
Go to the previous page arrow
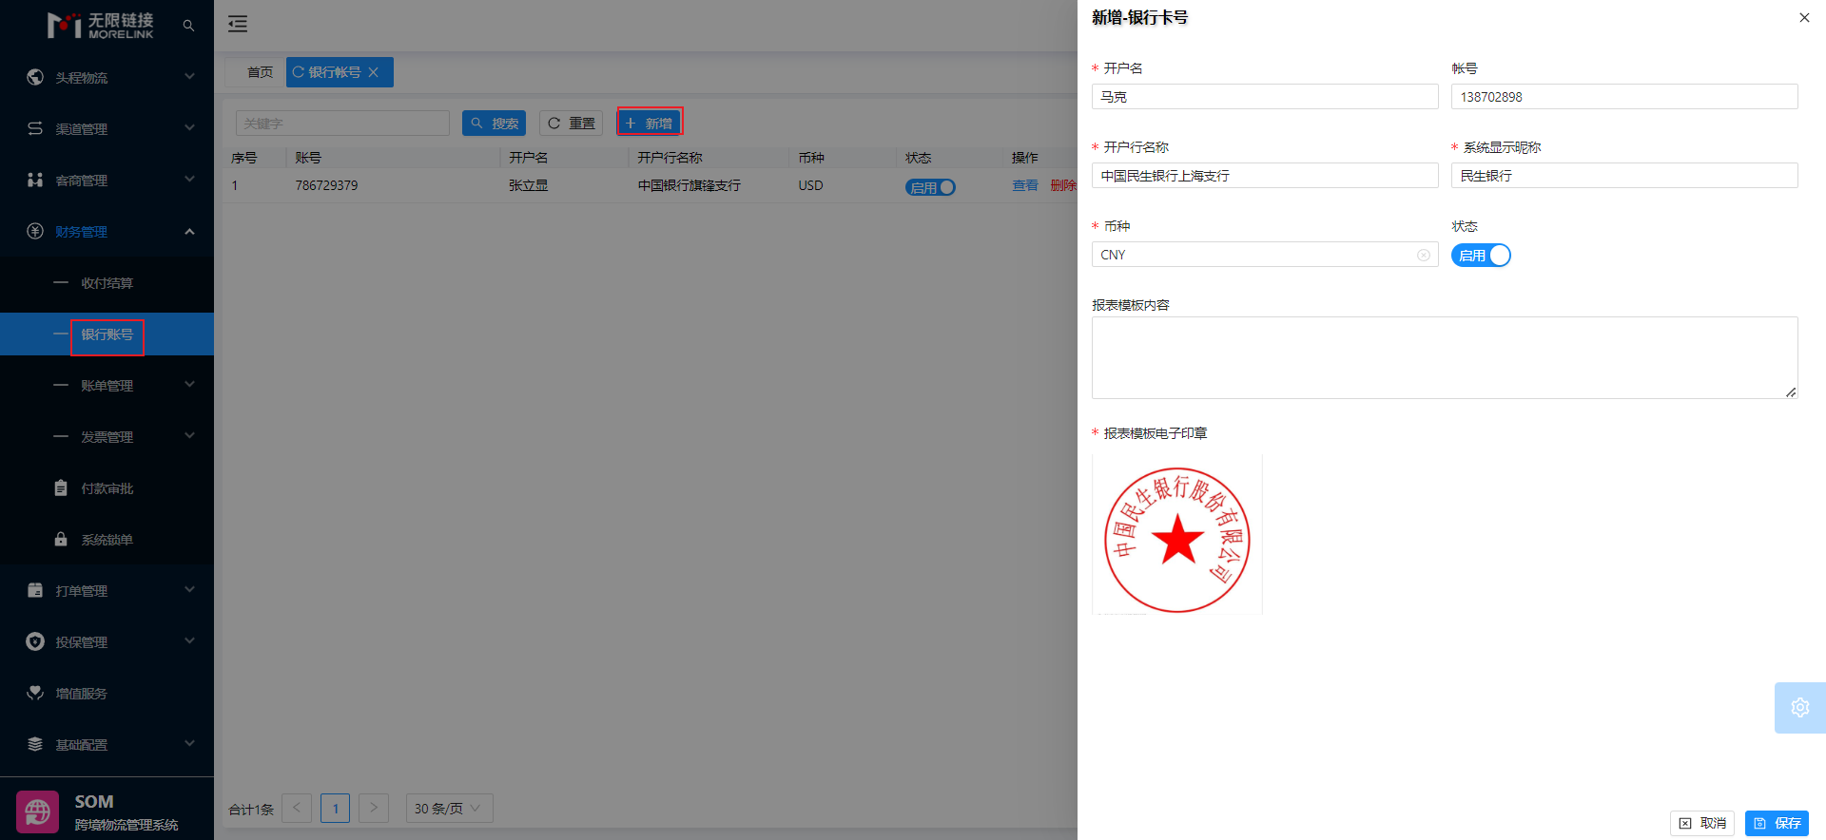pos(297,808)
